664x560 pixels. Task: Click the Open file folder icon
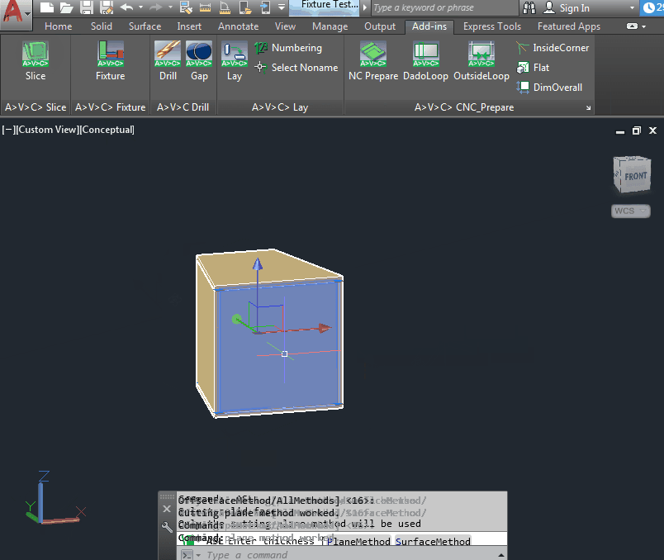point(67,7)
